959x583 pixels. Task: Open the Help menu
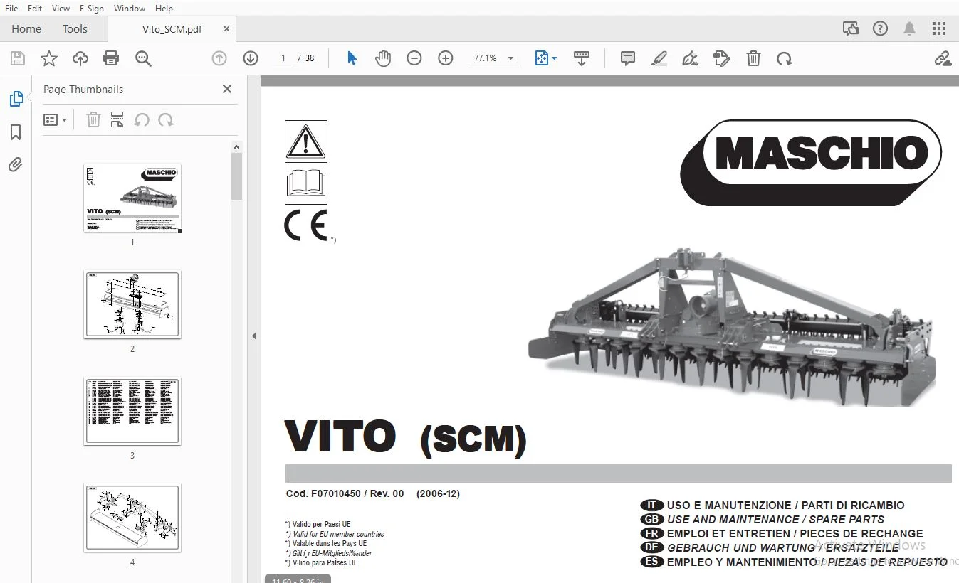(164, 8)
